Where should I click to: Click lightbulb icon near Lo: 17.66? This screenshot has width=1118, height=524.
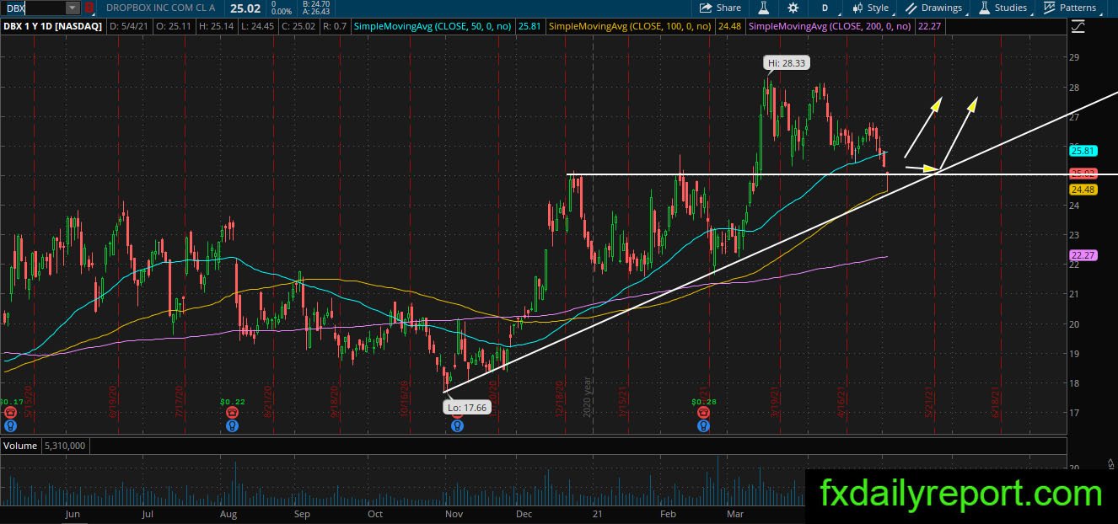click(x=456, y=425)
